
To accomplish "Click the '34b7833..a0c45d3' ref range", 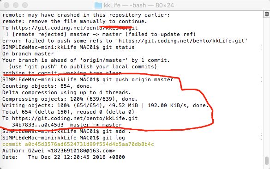I will [38, 125].
